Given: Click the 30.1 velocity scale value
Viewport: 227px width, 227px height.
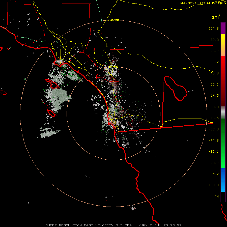Looking at the screenshot, I should tap(215, 84).
